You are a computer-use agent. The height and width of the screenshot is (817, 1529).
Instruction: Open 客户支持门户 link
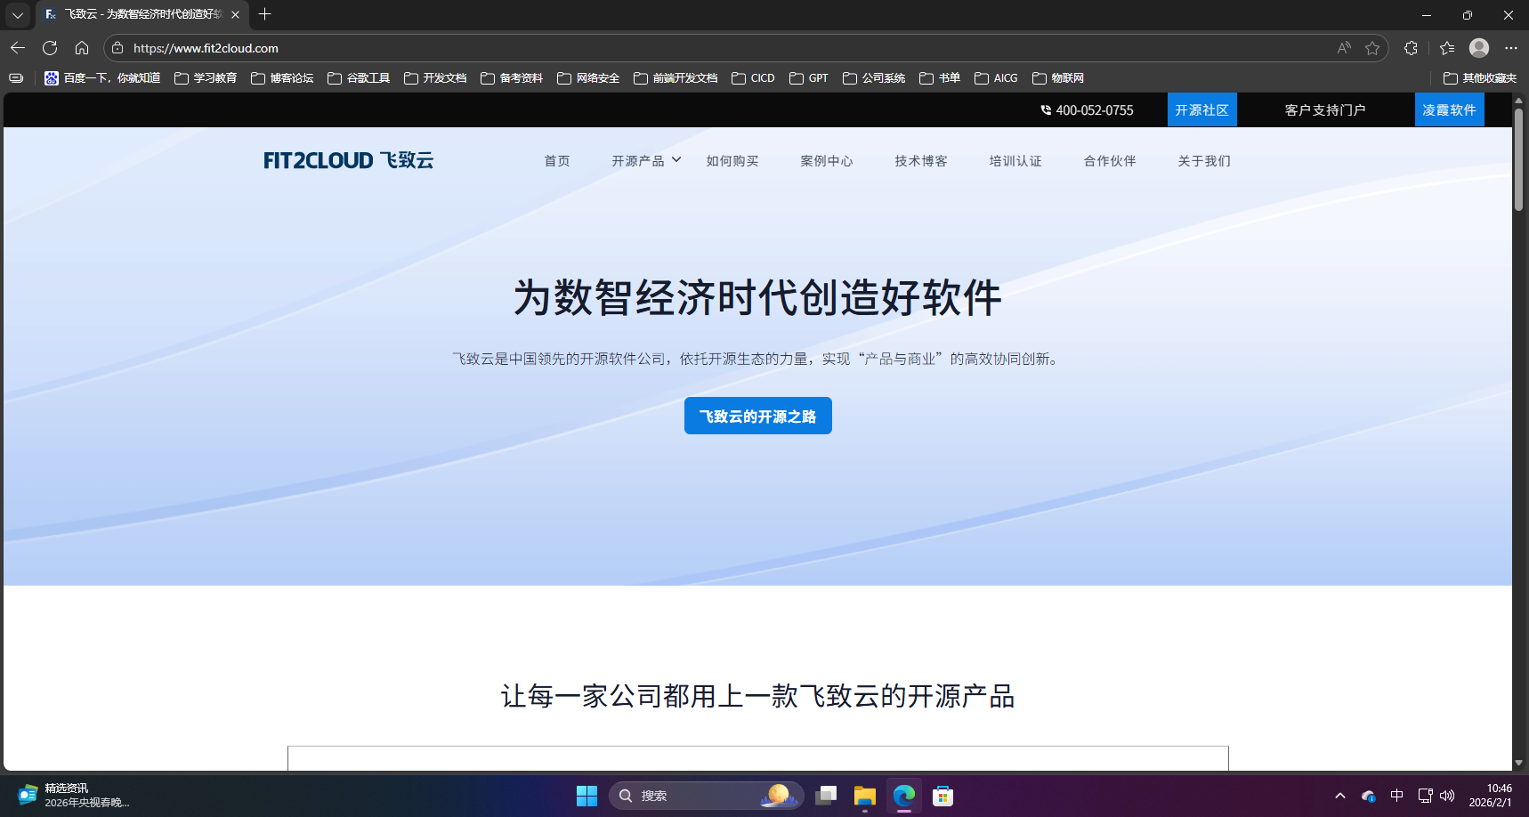(x=1325, y=110)
